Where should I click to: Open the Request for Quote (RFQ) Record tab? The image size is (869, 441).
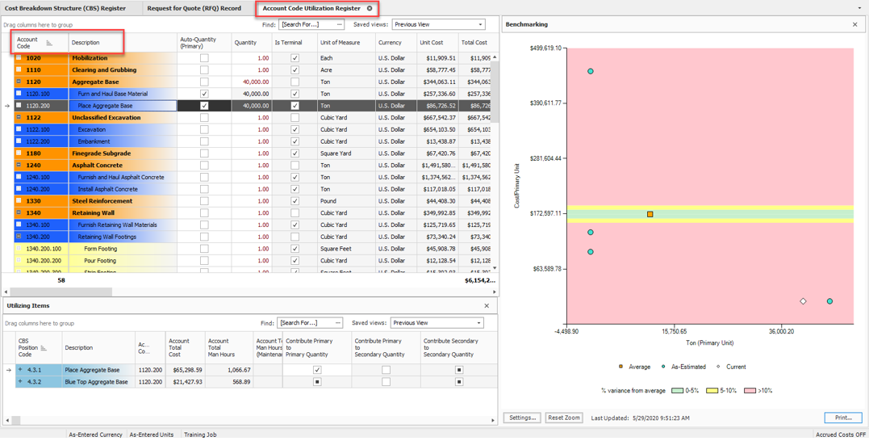click(x=194, y=9)
